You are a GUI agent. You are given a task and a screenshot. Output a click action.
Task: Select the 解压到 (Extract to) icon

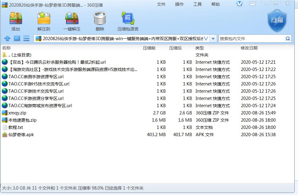pyautogui.click(x=43, y=21)
